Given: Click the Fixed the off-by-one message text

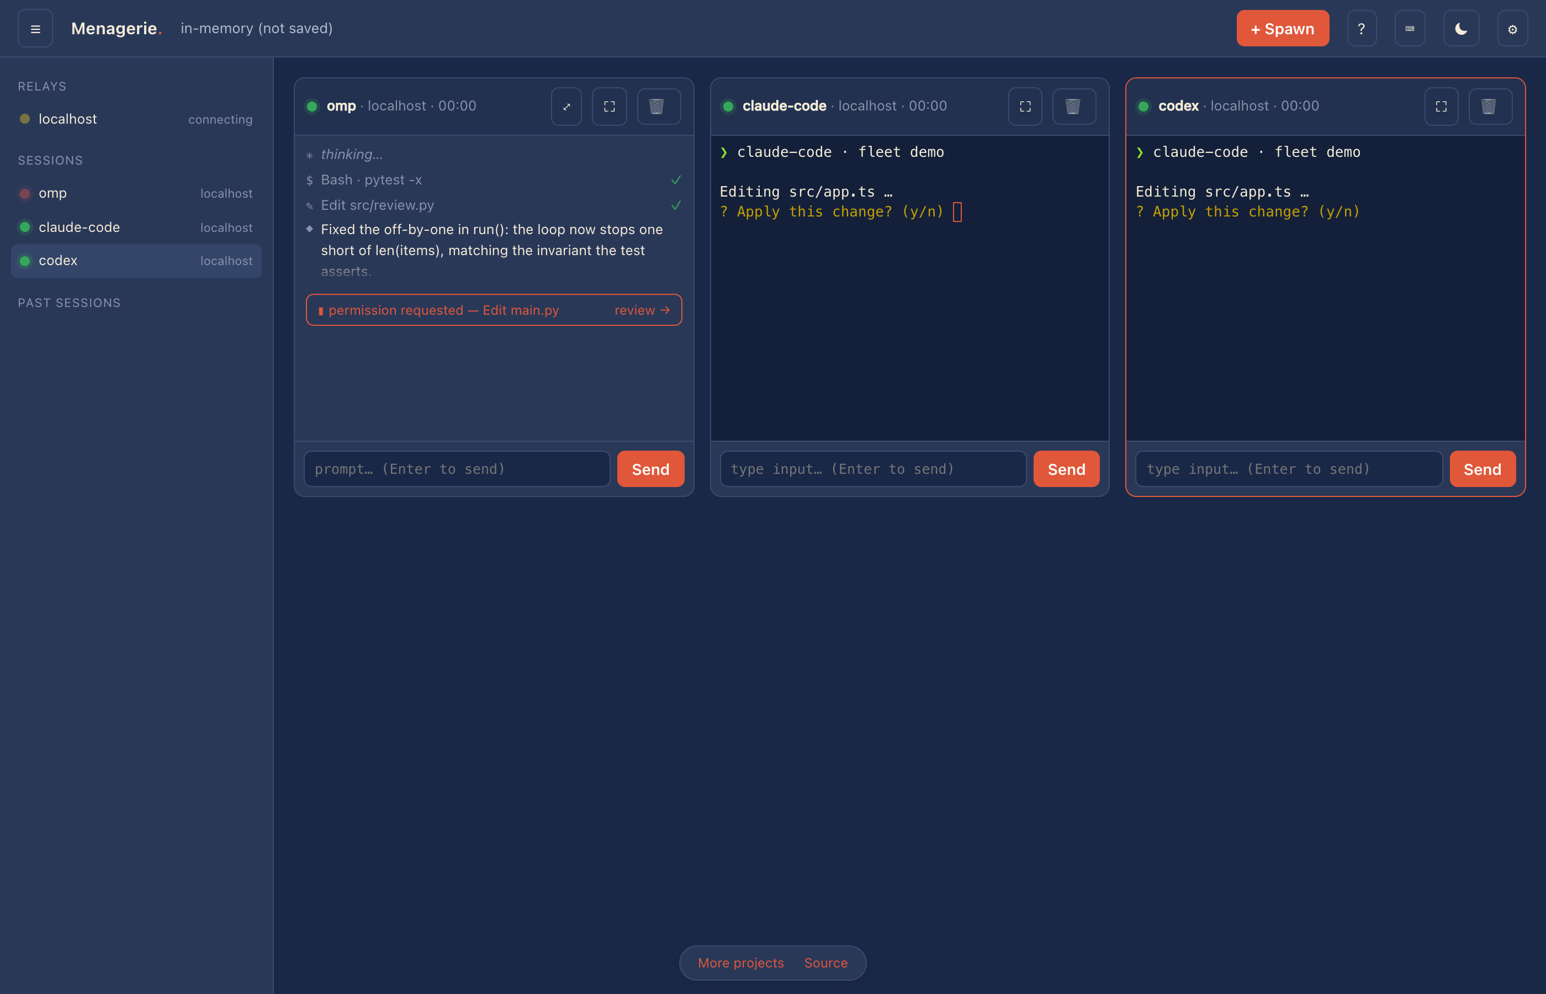Looking at the screenshot, I should coord(491,251).
